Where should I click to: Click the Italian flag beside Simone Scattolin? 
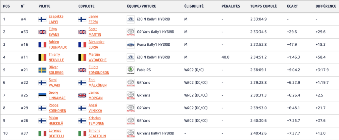point(82,133)
